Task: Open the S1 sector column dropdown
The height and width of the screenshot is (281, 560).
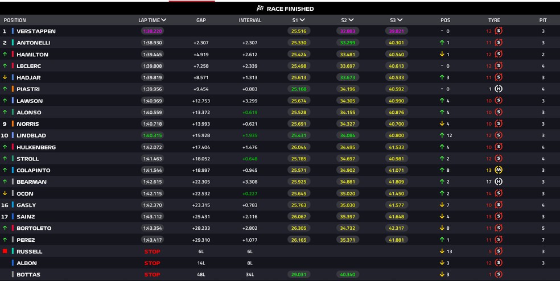Action: (302, 20)
